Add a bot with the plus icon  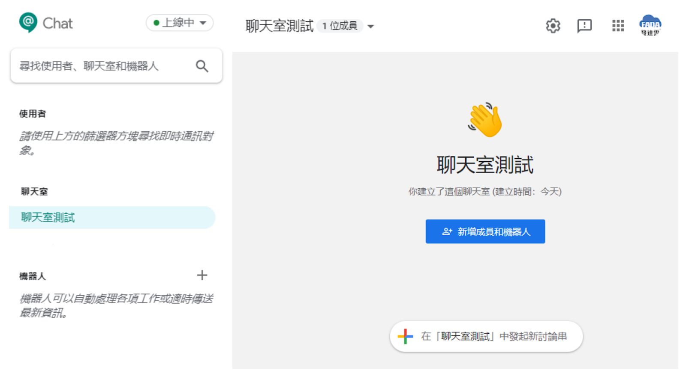[x=202, y=275]
